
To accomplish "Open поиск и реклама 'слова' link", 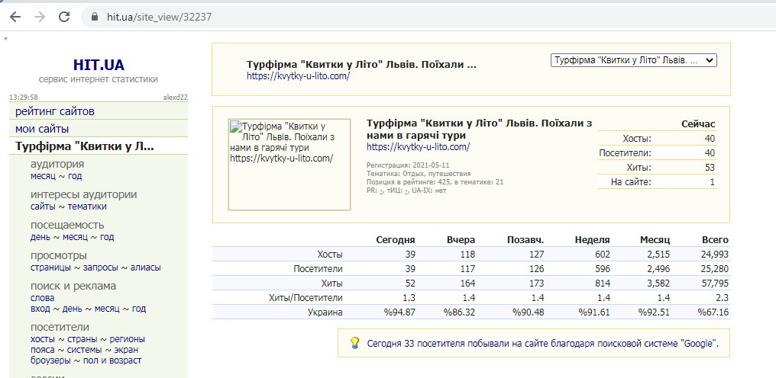I will (43, 299).
